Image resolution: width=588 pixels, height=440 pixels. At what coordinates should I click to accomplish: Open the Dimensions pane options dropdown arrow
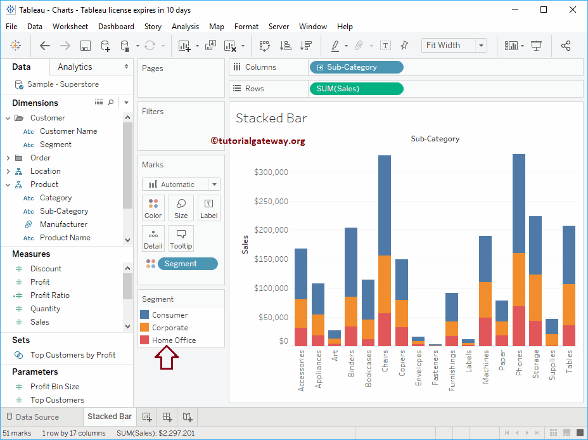click(x=126, y=103)
